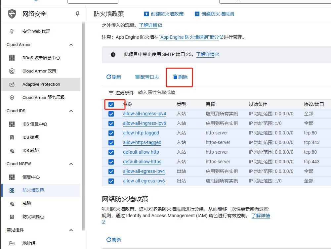Click the 创建防火墙规则 button
This screenshot has width=331, height=249.
pyautogui.click(x=214, y=14)
